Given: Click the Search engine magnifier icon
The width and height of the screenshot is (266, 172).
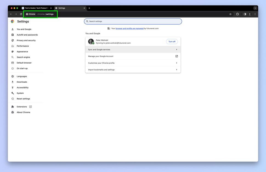Looking at the screenshot, I should tap(12, 57).
